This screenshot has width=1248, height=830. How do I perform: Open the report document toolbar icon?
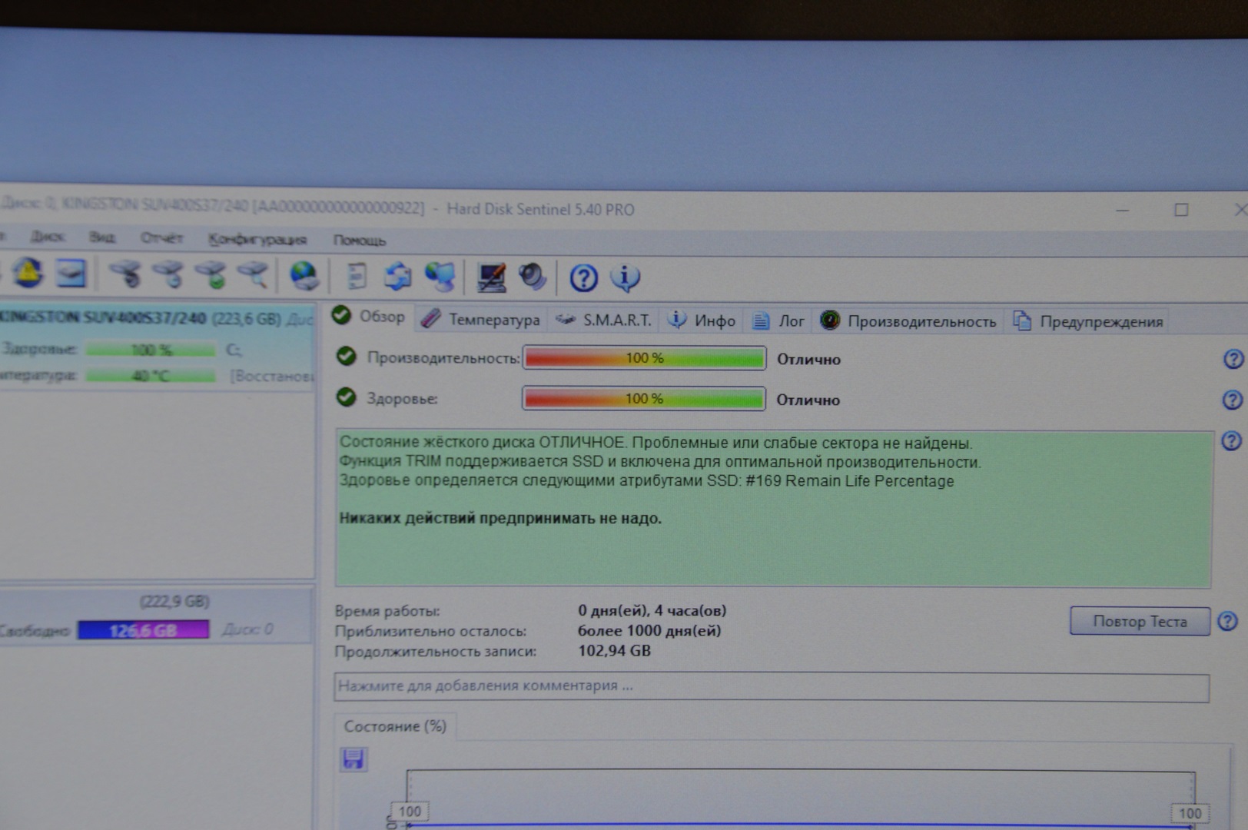[x=357, y=276]
